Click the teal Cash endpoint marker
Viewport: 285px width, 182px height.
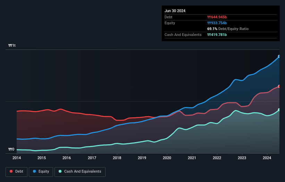click(x=279, y=110)
